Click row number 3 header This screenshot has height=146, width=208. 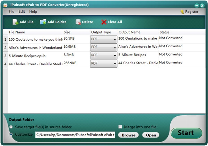6,56
